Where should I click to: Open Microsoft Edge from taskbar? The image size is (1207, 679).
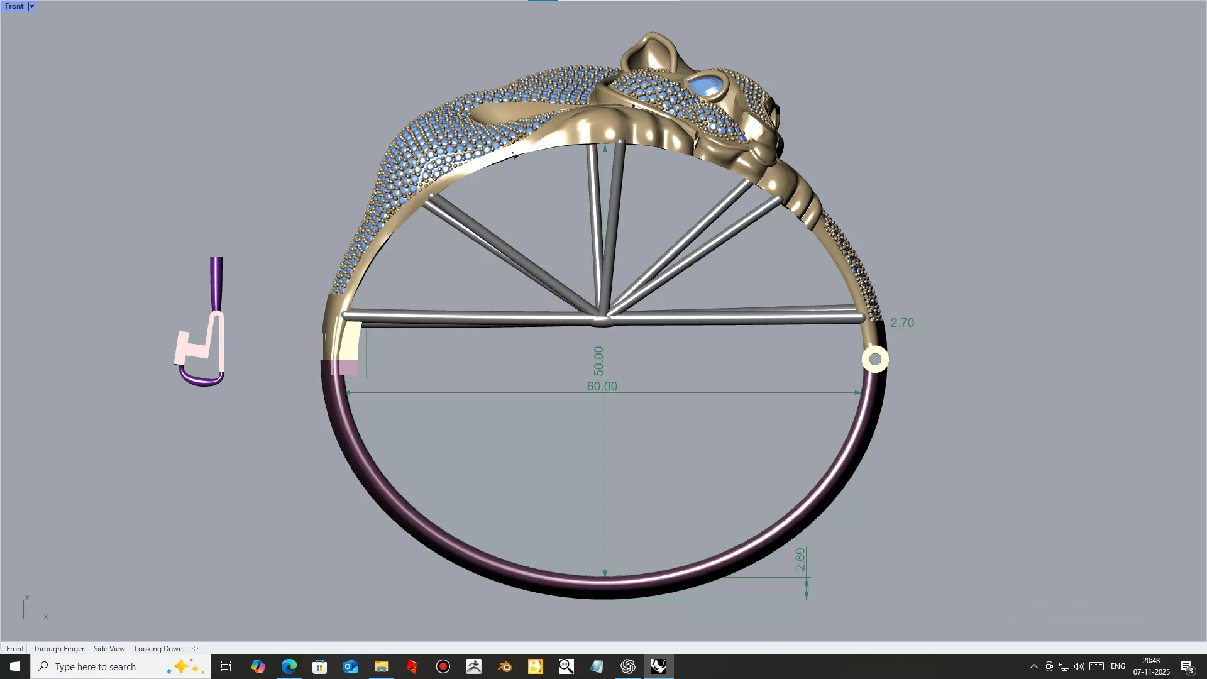pyautogui.click(x=289, y=666)
